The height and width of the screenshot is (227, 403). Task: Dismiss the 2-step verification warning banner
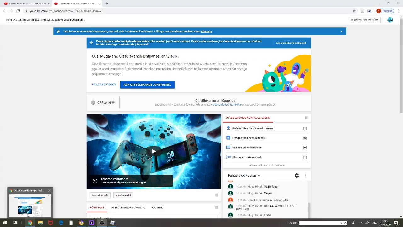click(x=341, y=32)
